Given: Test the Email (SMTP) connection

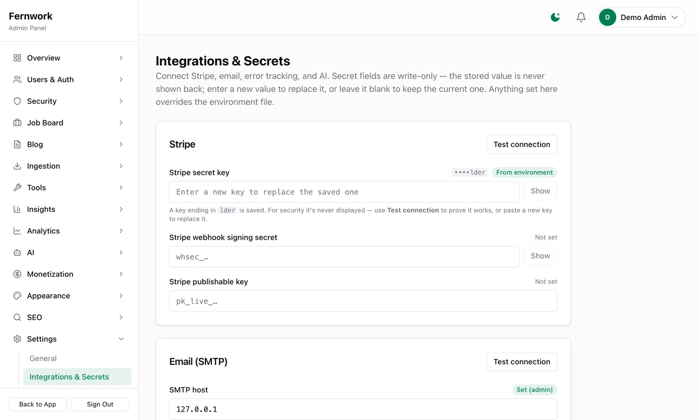Looking at the screenshot, I should pos(522,362).
